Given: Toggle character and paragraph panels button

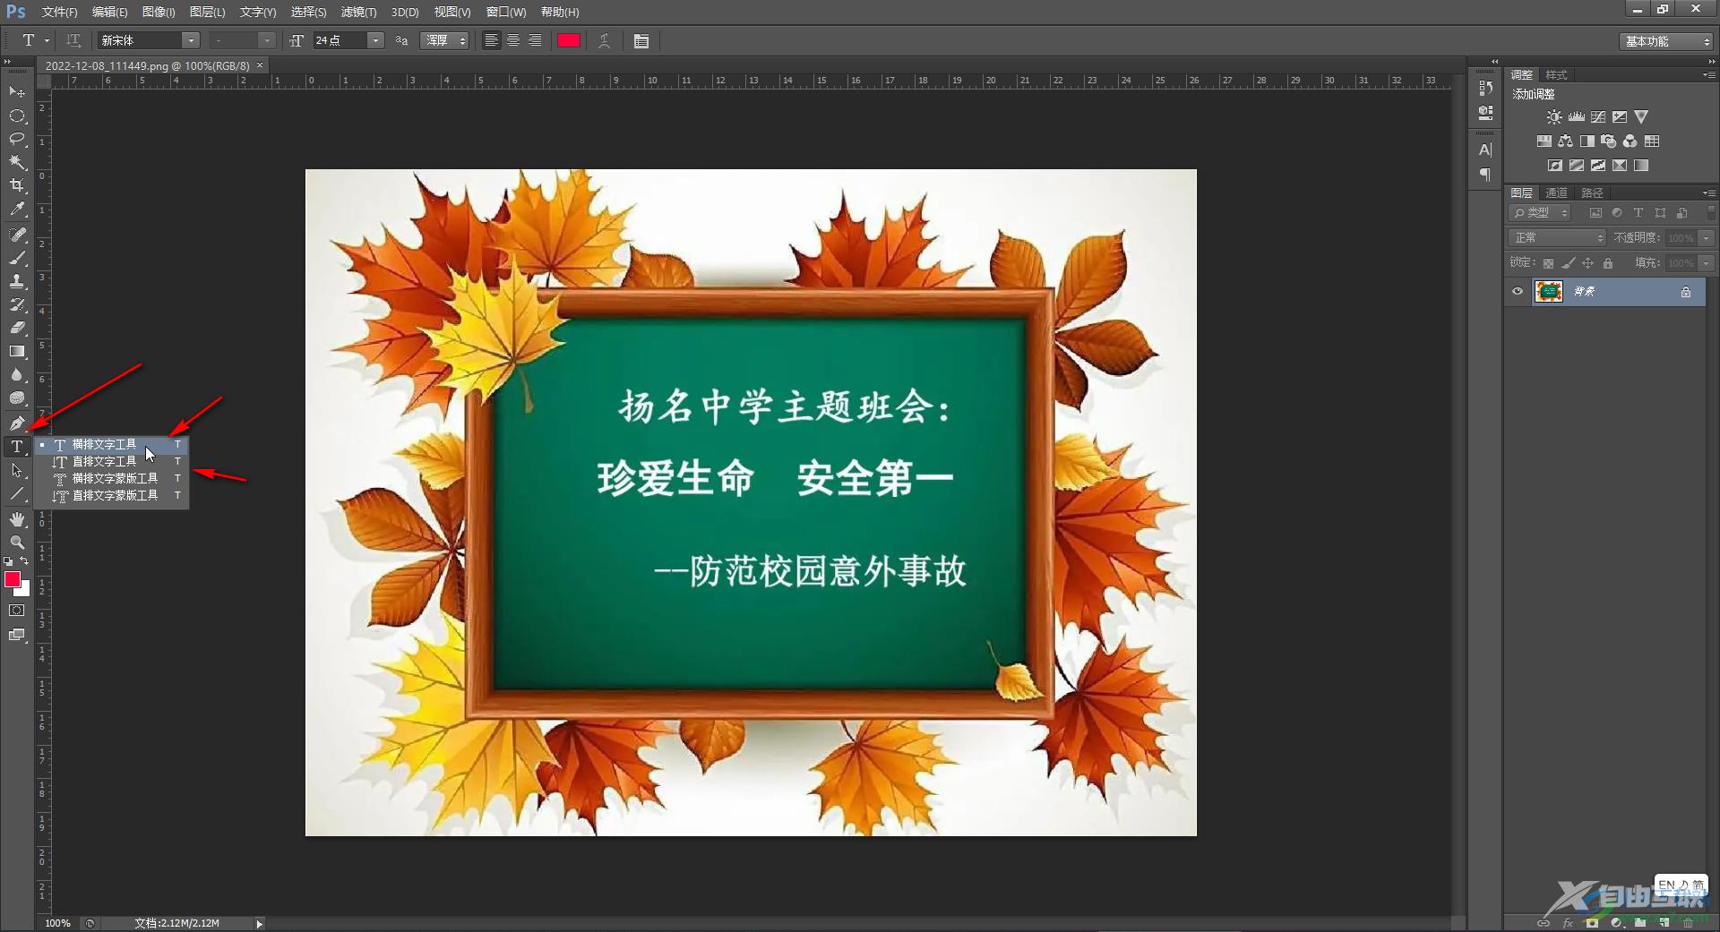Looking at the screenshot, I should tap(641, 40).
